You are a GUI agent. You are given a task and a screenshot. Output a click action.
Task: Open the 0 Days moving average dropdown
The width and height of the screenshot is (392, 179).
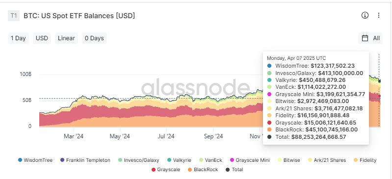click(94, 38)
